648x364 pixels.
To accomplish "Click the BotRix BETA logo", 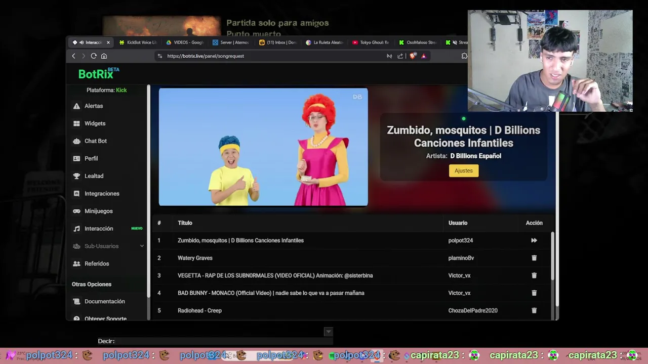I will (x=99, y=74).
